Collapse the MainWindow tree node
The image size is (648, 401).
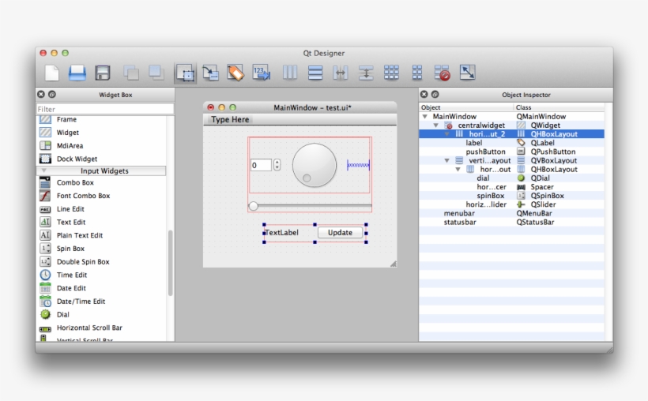click(x=425, y=117)
